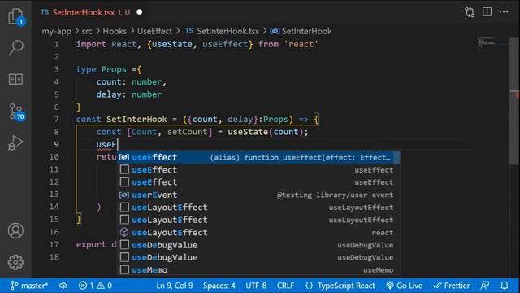The width and height of the screenshot is (520, 293).
Task: Open UseEffect breadcrumb folder
Action: pyautogui.click(x=155, y=31)
